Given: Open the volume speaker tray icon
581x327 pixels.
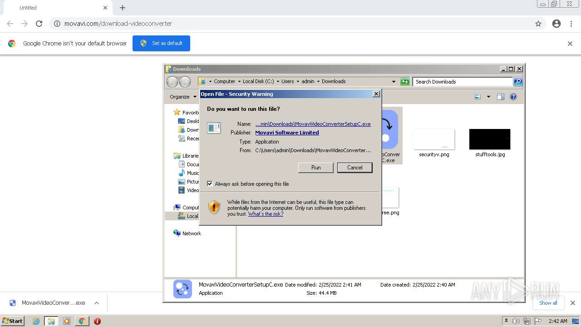Looking at the screenshot, I should click(x=516, y=321).
